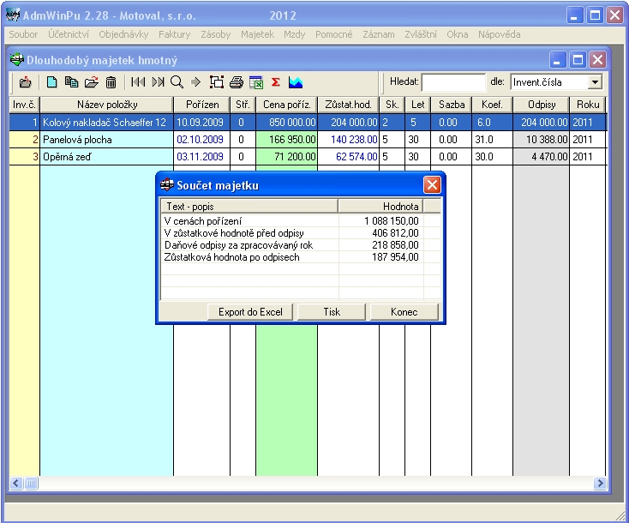The width and height of the screenshot is (629, 523).
Task: Click the Koef. column header
Action: pyautogui.click(x=492, y=105)
